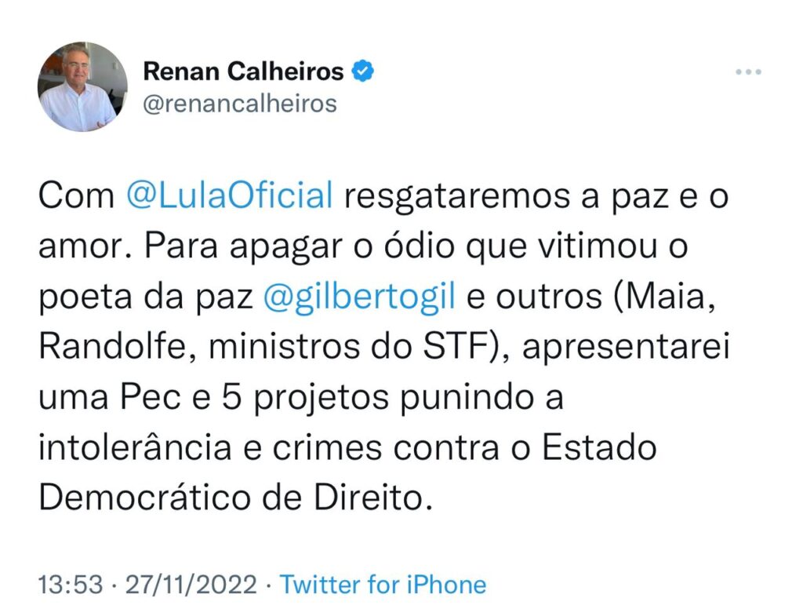The width and height of the screenshot is (803, 609).
Task: Open Renan Calheiros profile photo
Action: point(82,86)
